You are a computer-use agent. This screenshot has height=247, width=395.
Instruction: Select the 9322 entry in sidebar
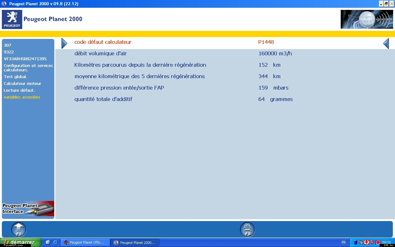point(9,52)
